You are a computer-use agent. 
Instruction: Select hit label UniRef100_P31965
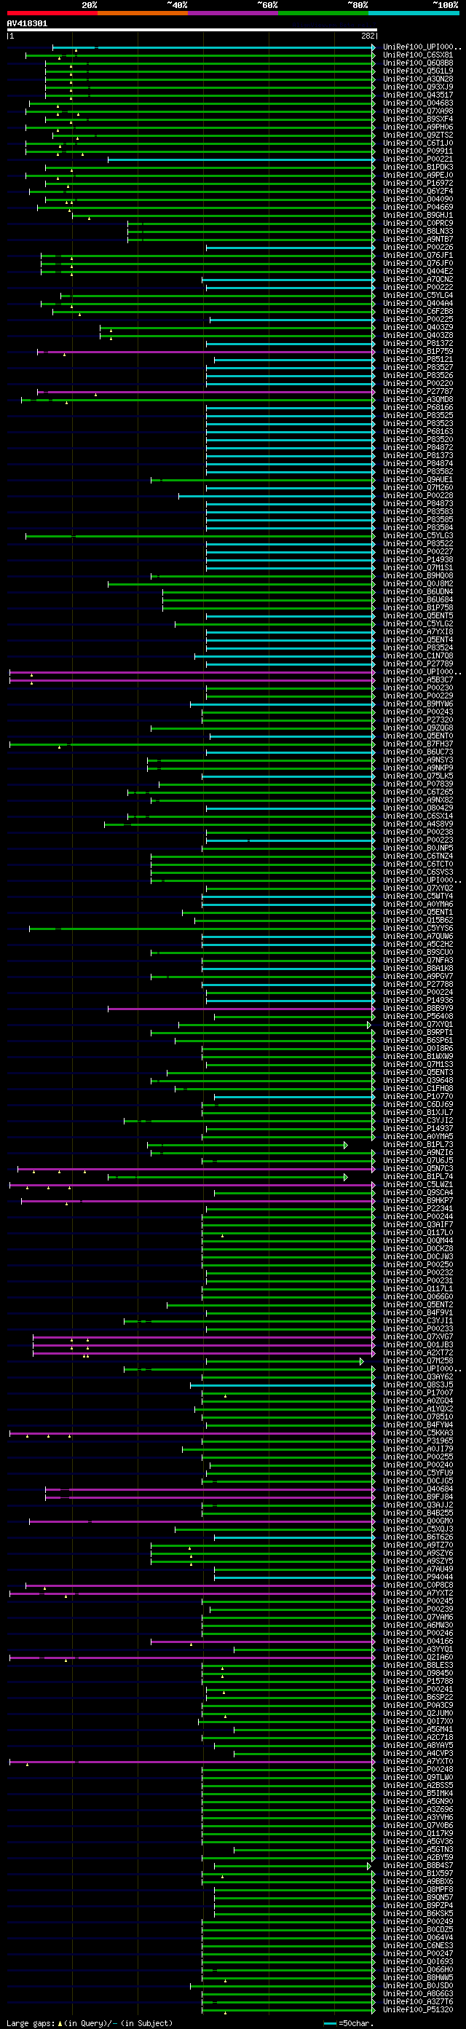418,1441
